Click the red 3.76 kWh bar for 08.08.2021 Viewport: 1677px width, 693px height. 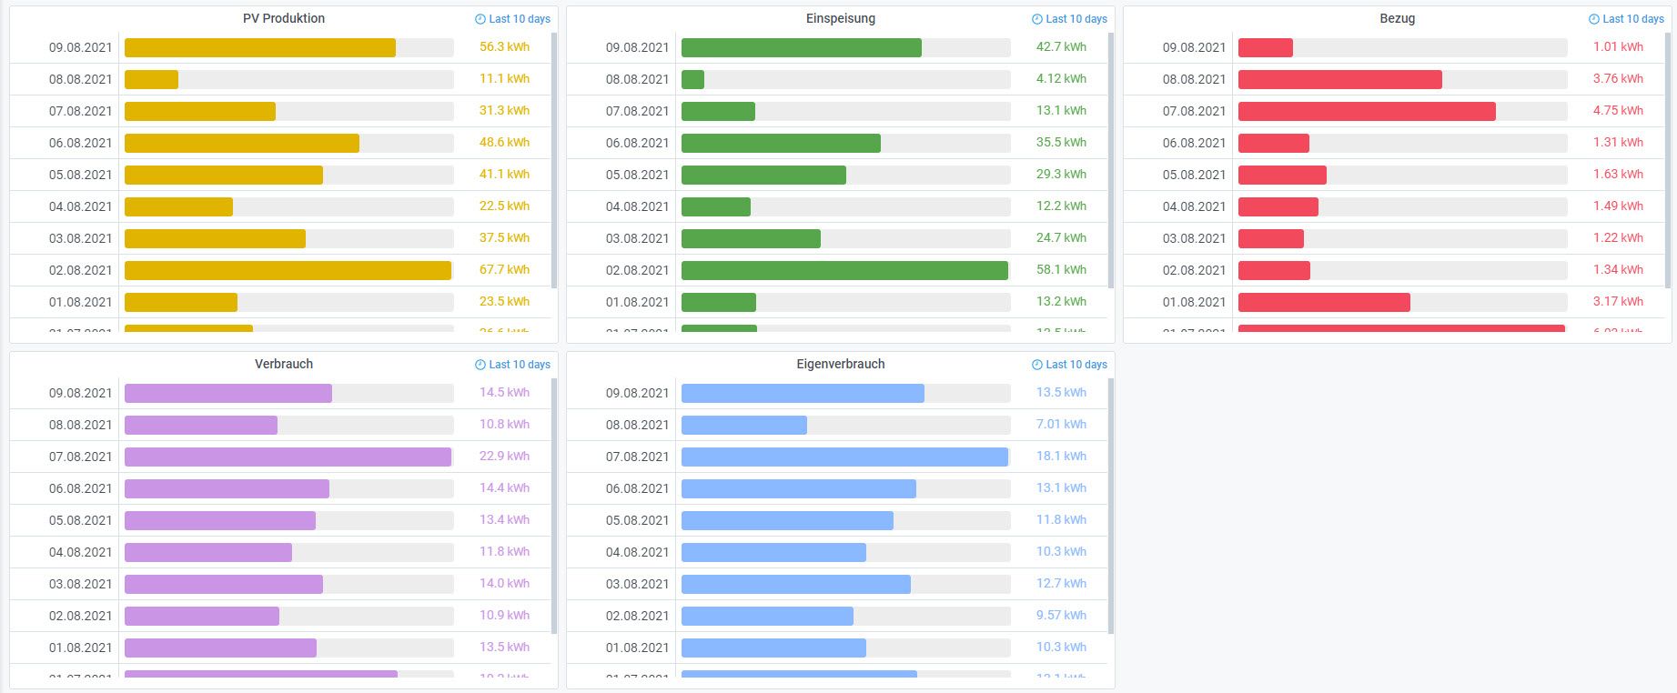coord(1340,79)
